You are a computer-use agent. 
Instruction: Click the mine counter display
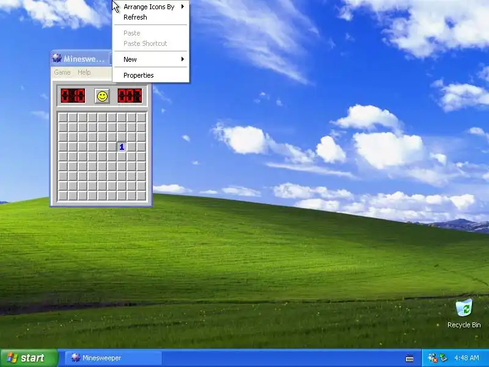point(73,96)
